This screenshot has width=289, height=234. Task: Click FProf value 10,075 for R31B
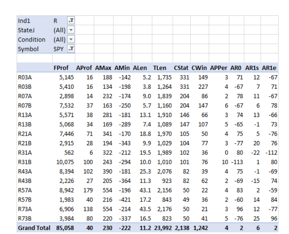[65, 162]
